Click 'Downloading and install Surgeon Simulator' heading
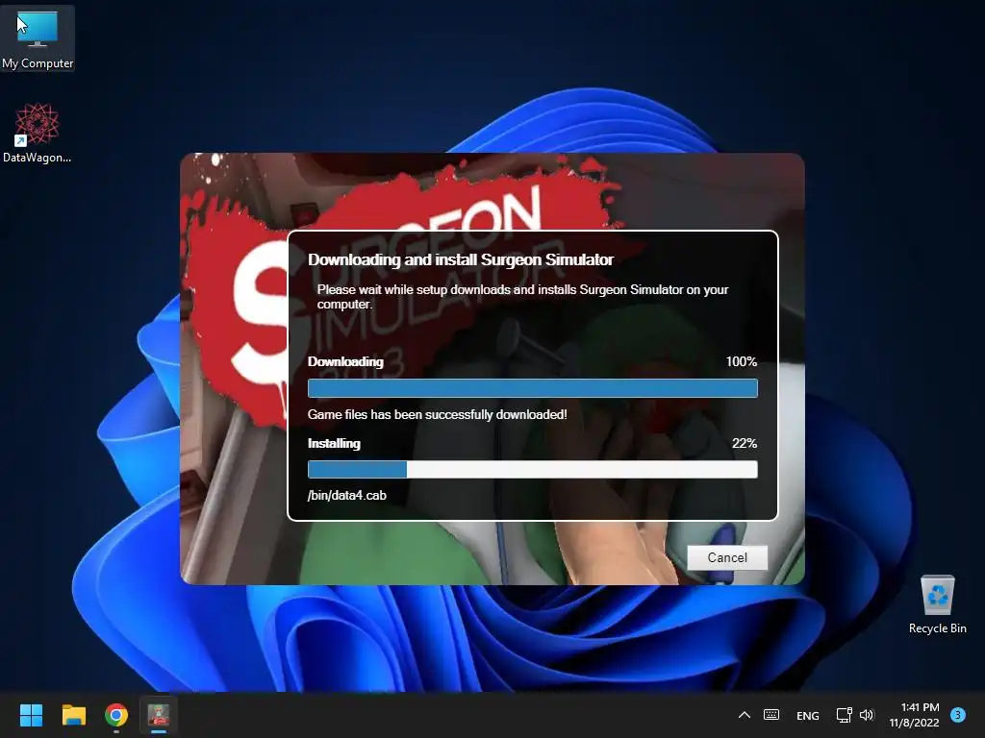 pos(461,259)
